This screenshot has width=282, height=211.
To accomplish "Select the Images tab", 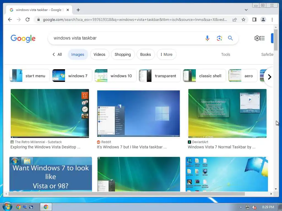I will point(78,54).
